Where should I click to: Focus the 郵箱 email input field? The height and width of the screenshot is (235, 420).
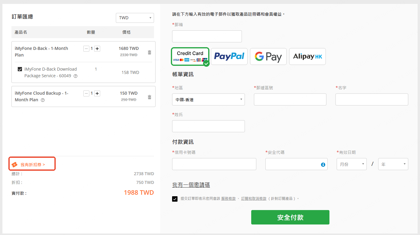[x=207, y=36]
